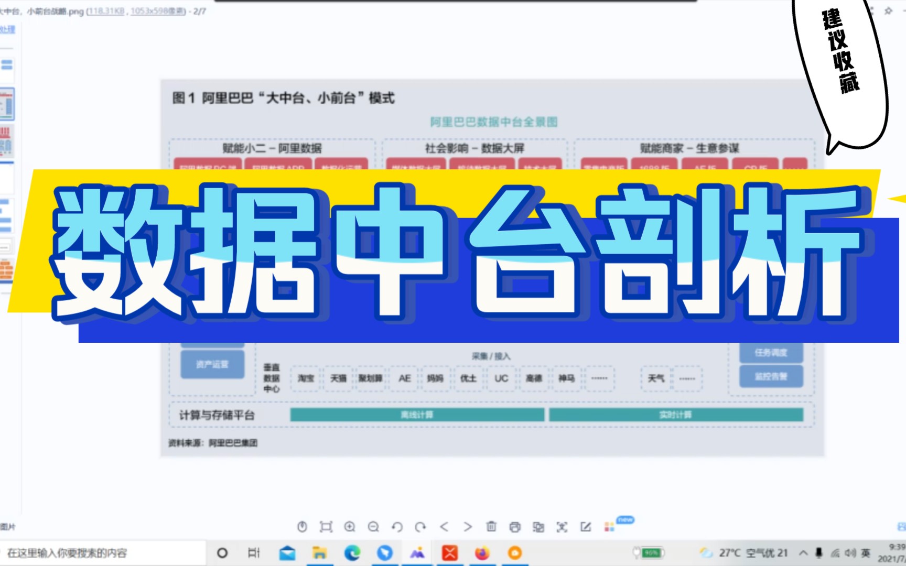Click 社会影响-数据大屏 heading
This screenshot has height=566, width=906.
tap(474, 148)
